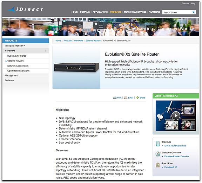Click the Video - Evolution X3 header
The width and height of the screenshot is (202, 183).
pos(176,96)
